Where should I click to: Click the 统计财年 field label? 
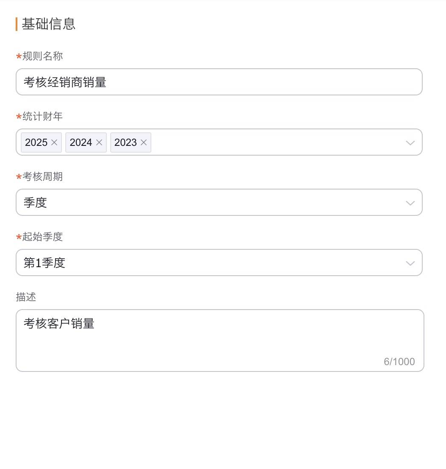pos(42,116)
